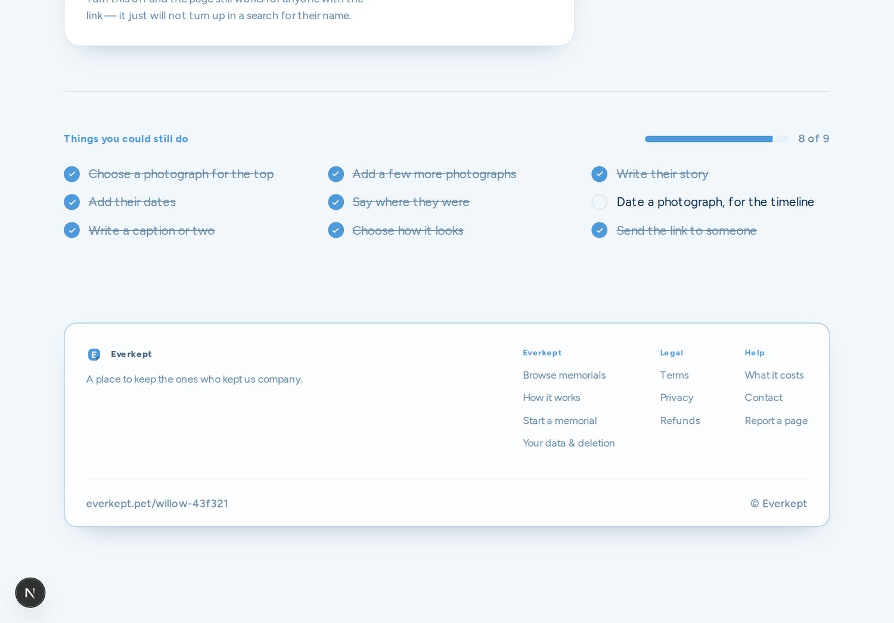Click the '8 of 9' progress count
The width and height of the screenshot is (894, 623).
click(x=814, y=138)
